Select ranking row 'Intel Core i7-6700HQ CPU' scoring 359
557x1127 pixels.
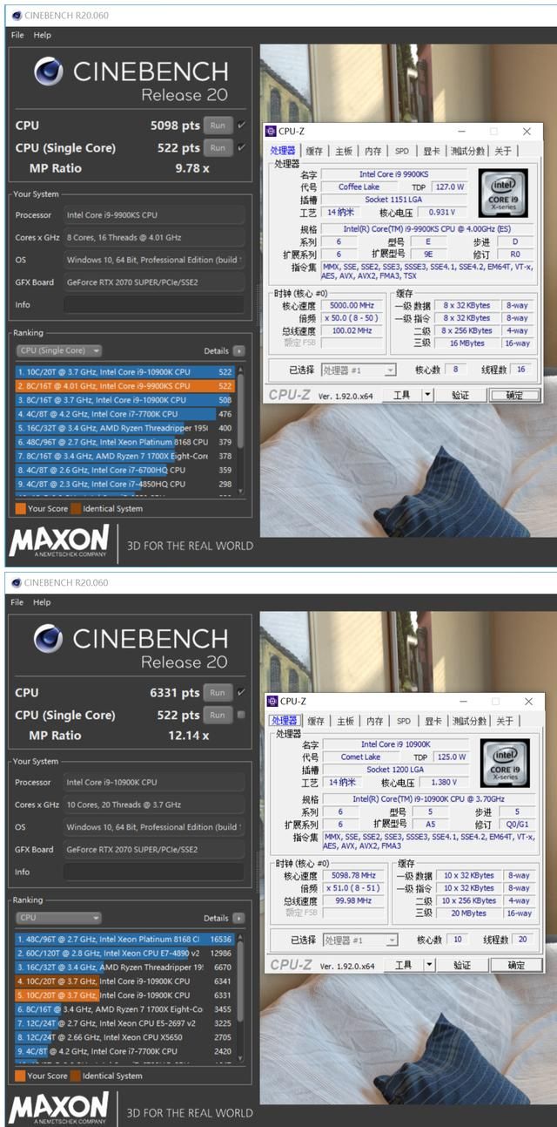click(x=125, y=470)
